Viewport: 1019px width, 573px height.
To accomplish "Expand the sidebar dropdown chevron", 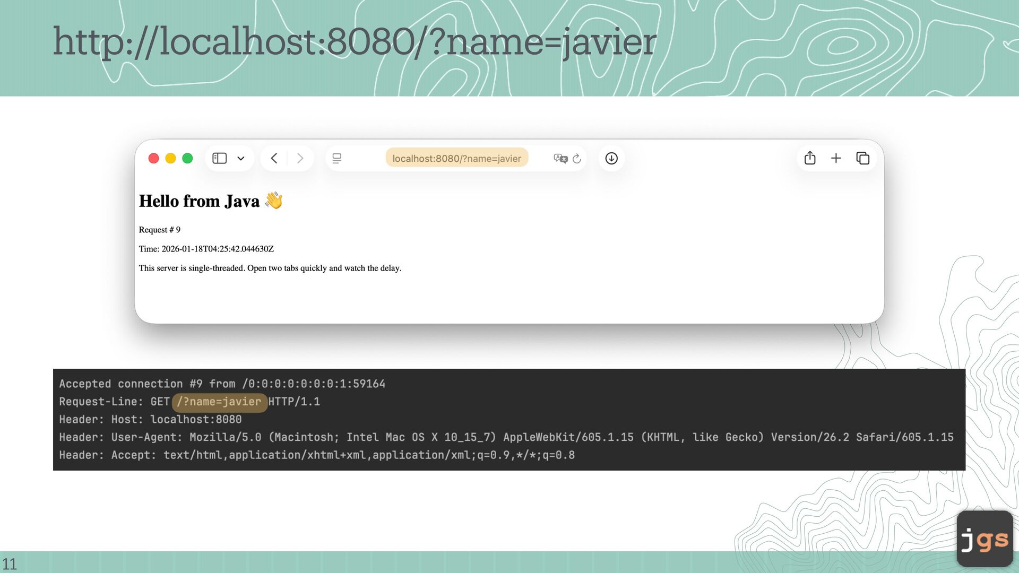I will [x=241, y=158].
